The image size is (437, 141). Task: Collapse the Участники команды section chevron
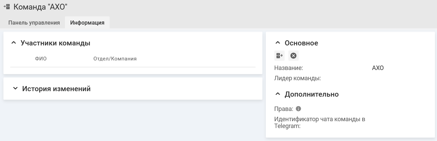coord(14,43)
